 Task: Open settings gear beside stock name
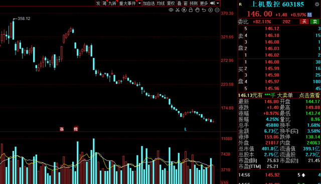coord(317,4)
